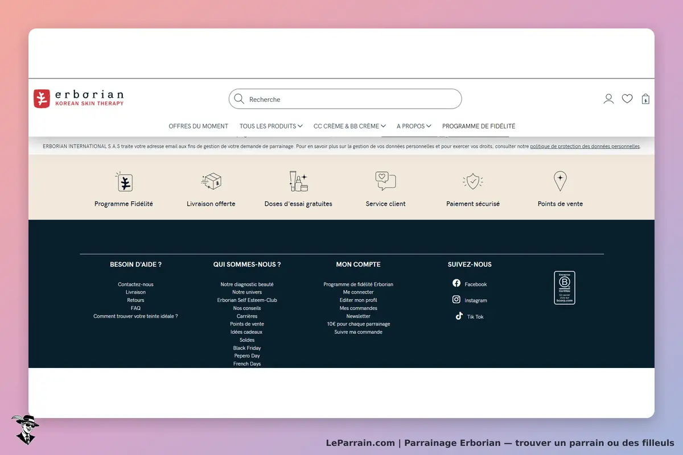Open Nos conseils link
Image resolution: width=683 pixels, height=455 pixels.
point(247,308)
